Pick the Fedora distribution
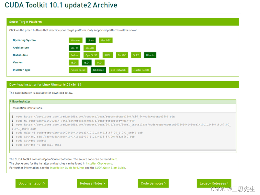 point(74,55)
